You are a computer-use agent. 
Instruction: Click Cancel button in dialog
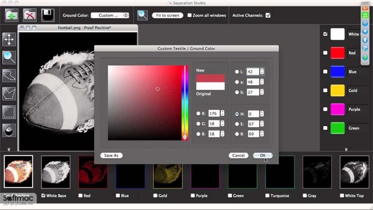click(238, 156)
